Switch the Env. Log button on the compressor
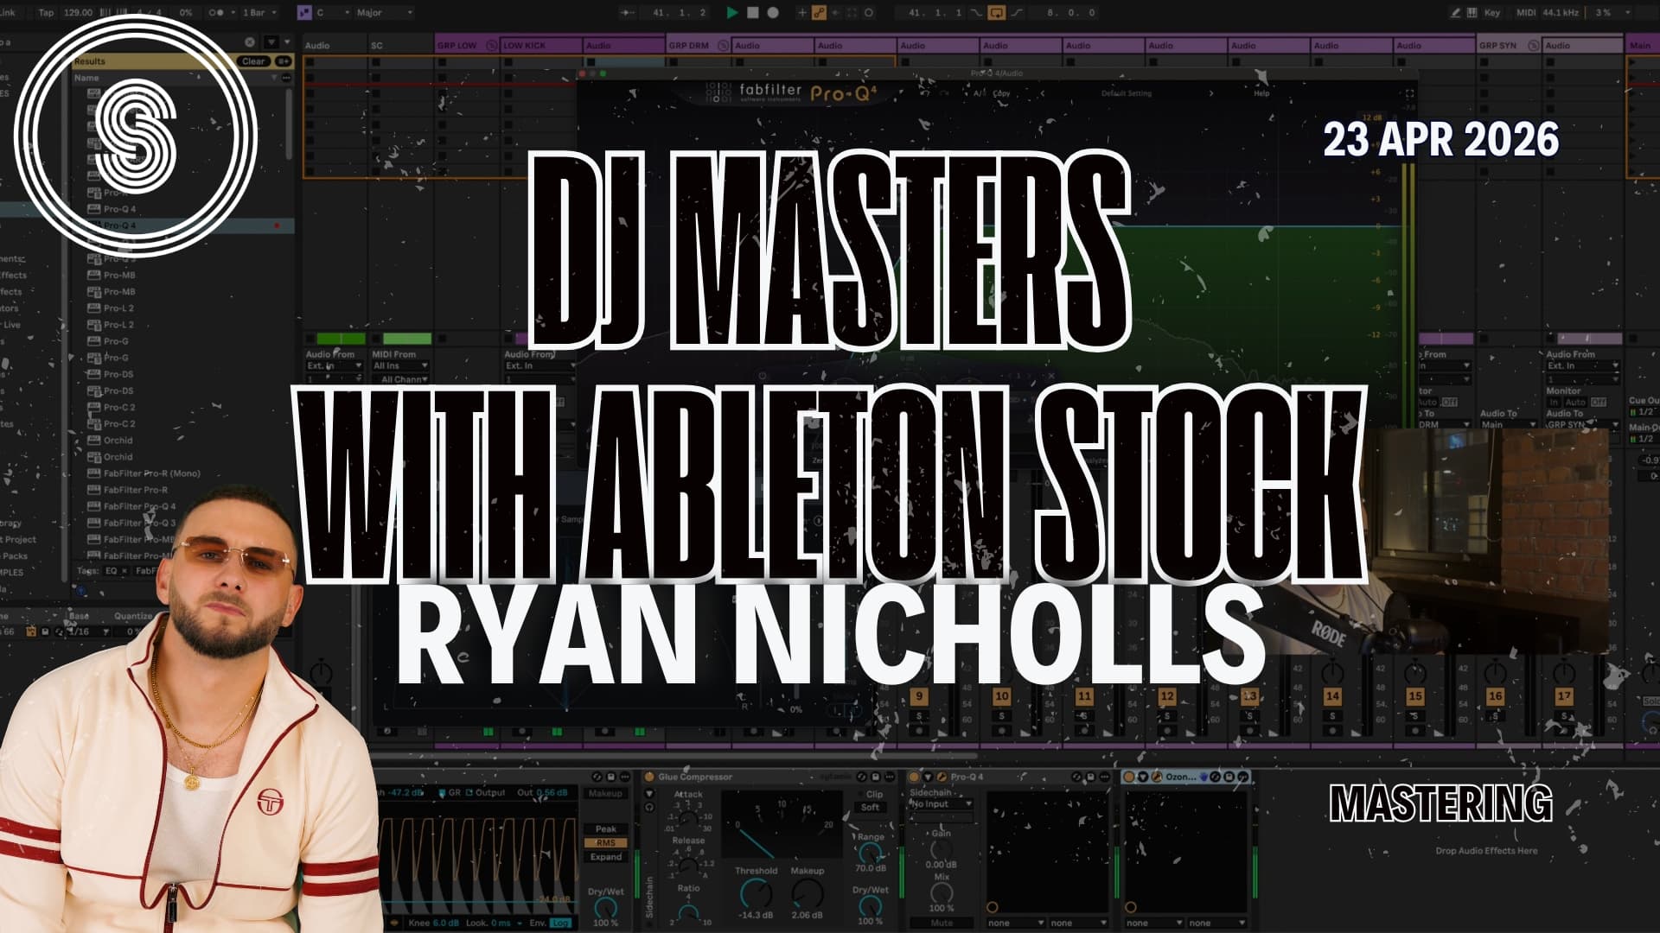This screenshot has width=1660, height=933. point(560,923)
